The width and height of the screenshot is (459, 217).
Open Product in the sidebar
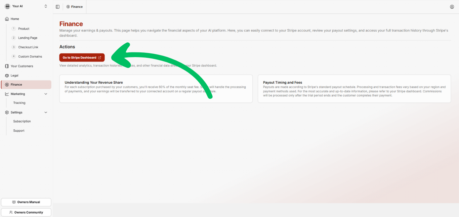point(24,29)
